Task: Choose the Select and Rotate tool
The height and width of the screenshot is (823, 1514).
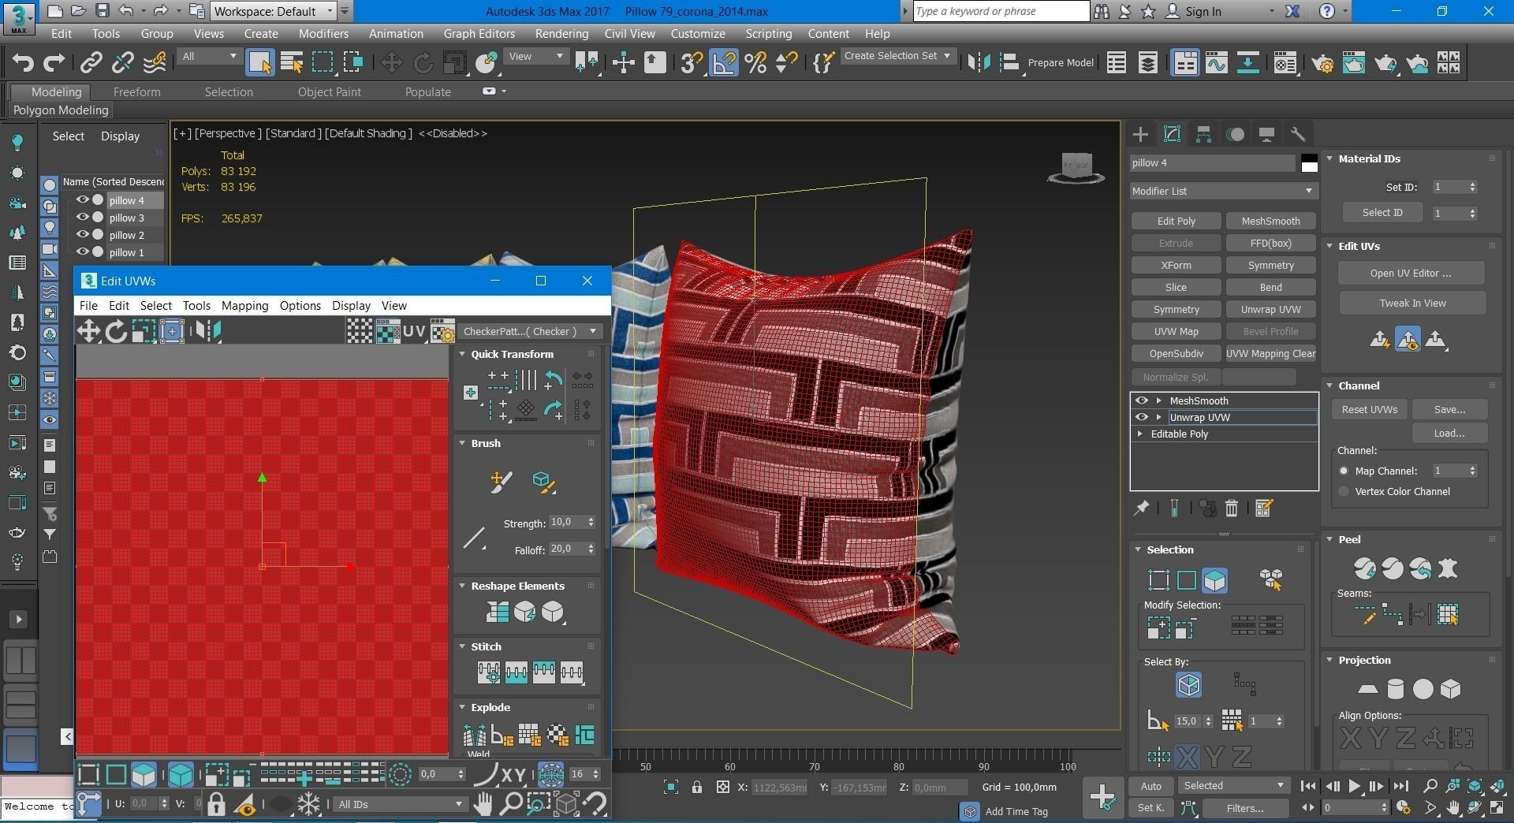Action: 423,62
